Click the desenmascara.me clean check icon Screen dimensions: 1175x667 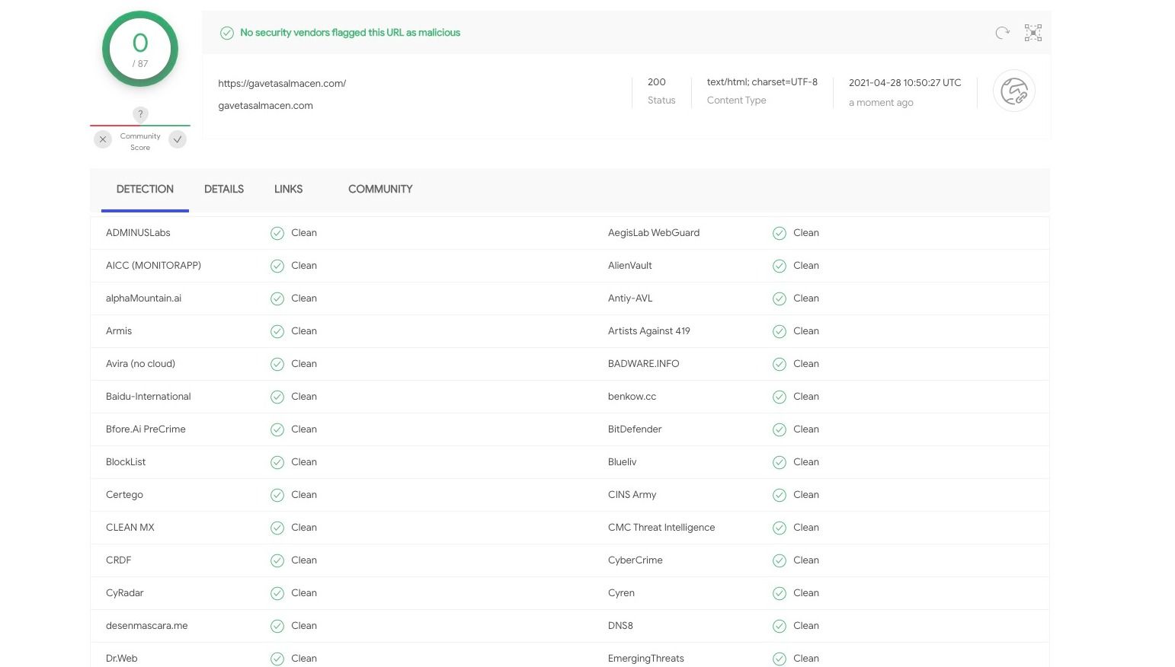pos(277,627)
